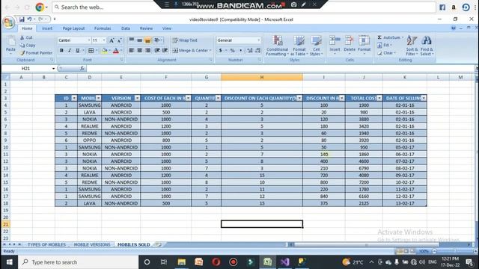479x269 pixels.
Task: Select column H header
Action: tap(262, 78)
